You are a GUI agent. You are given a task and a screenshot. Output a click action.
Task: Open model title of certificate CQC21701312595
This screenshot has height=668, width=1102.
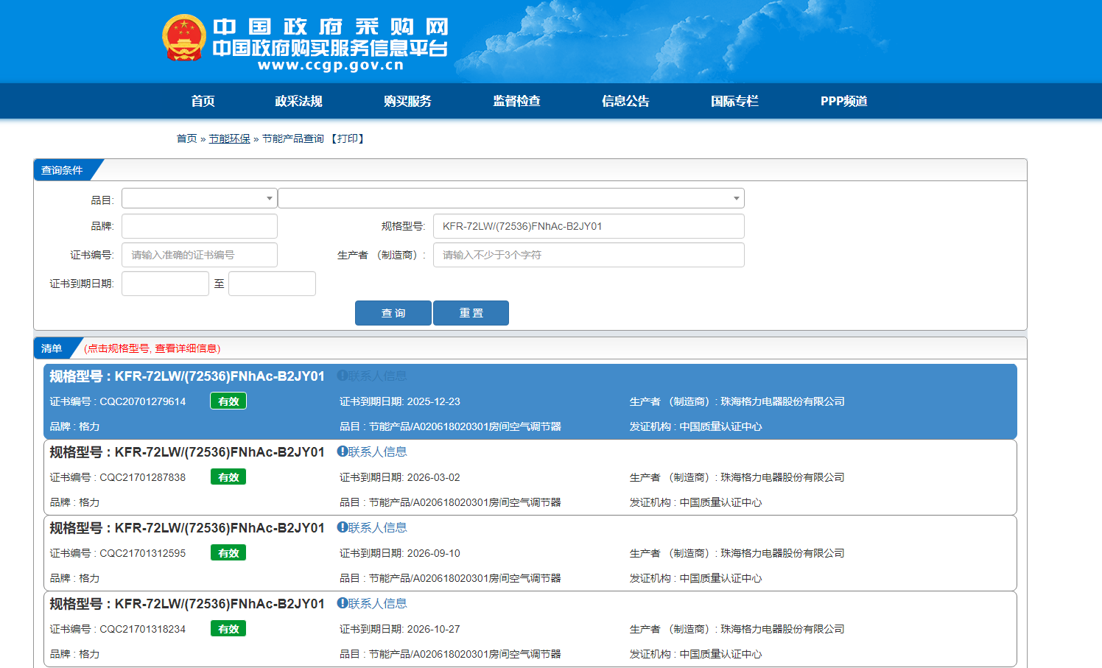(x=187, y=528)
